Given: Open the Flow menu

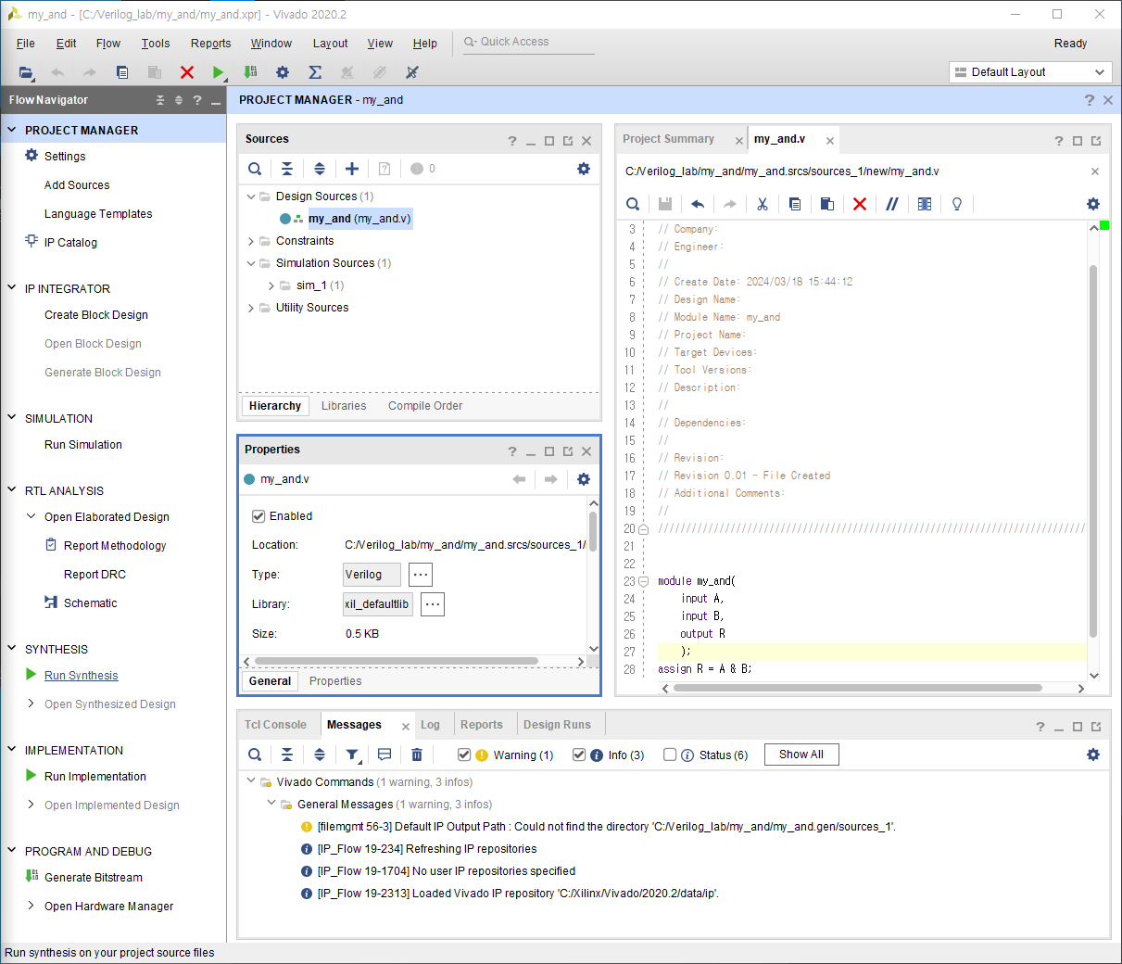Looking at the screenshot, I should pyautogui.click(x=108, y=44).
